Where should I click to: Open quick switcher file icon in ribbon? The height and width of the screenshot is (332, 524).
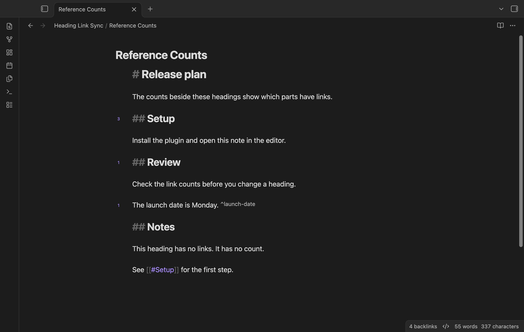[9, 26]
